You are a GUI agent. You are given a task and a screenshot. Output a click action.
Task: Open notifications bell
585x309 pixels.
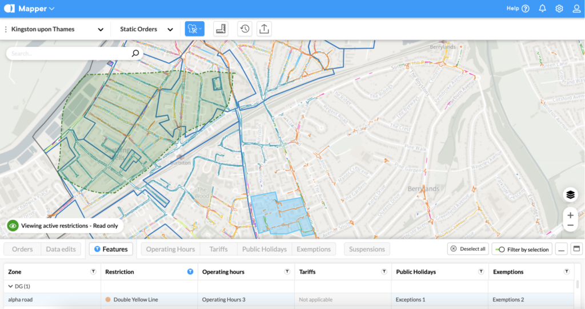[x=542, y=9]
